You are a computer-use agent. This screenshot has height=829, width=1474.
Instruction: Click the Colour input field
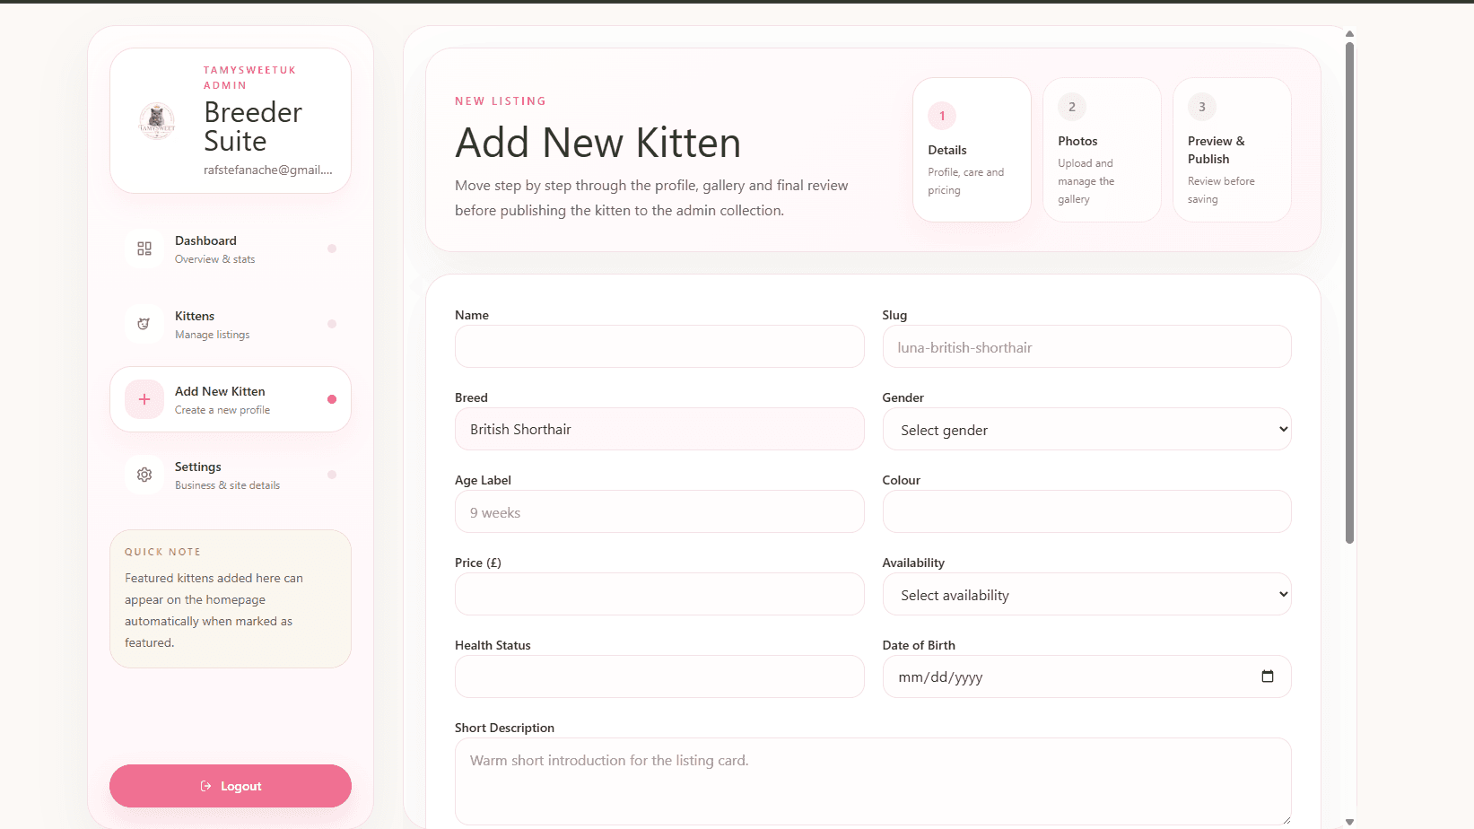[x=1086, y=511]
